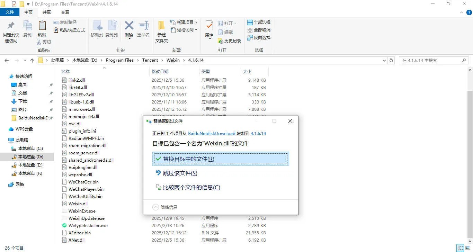Open the 文件 menu
The height and width of the screenshot is (252, 473).
(10, 12)
